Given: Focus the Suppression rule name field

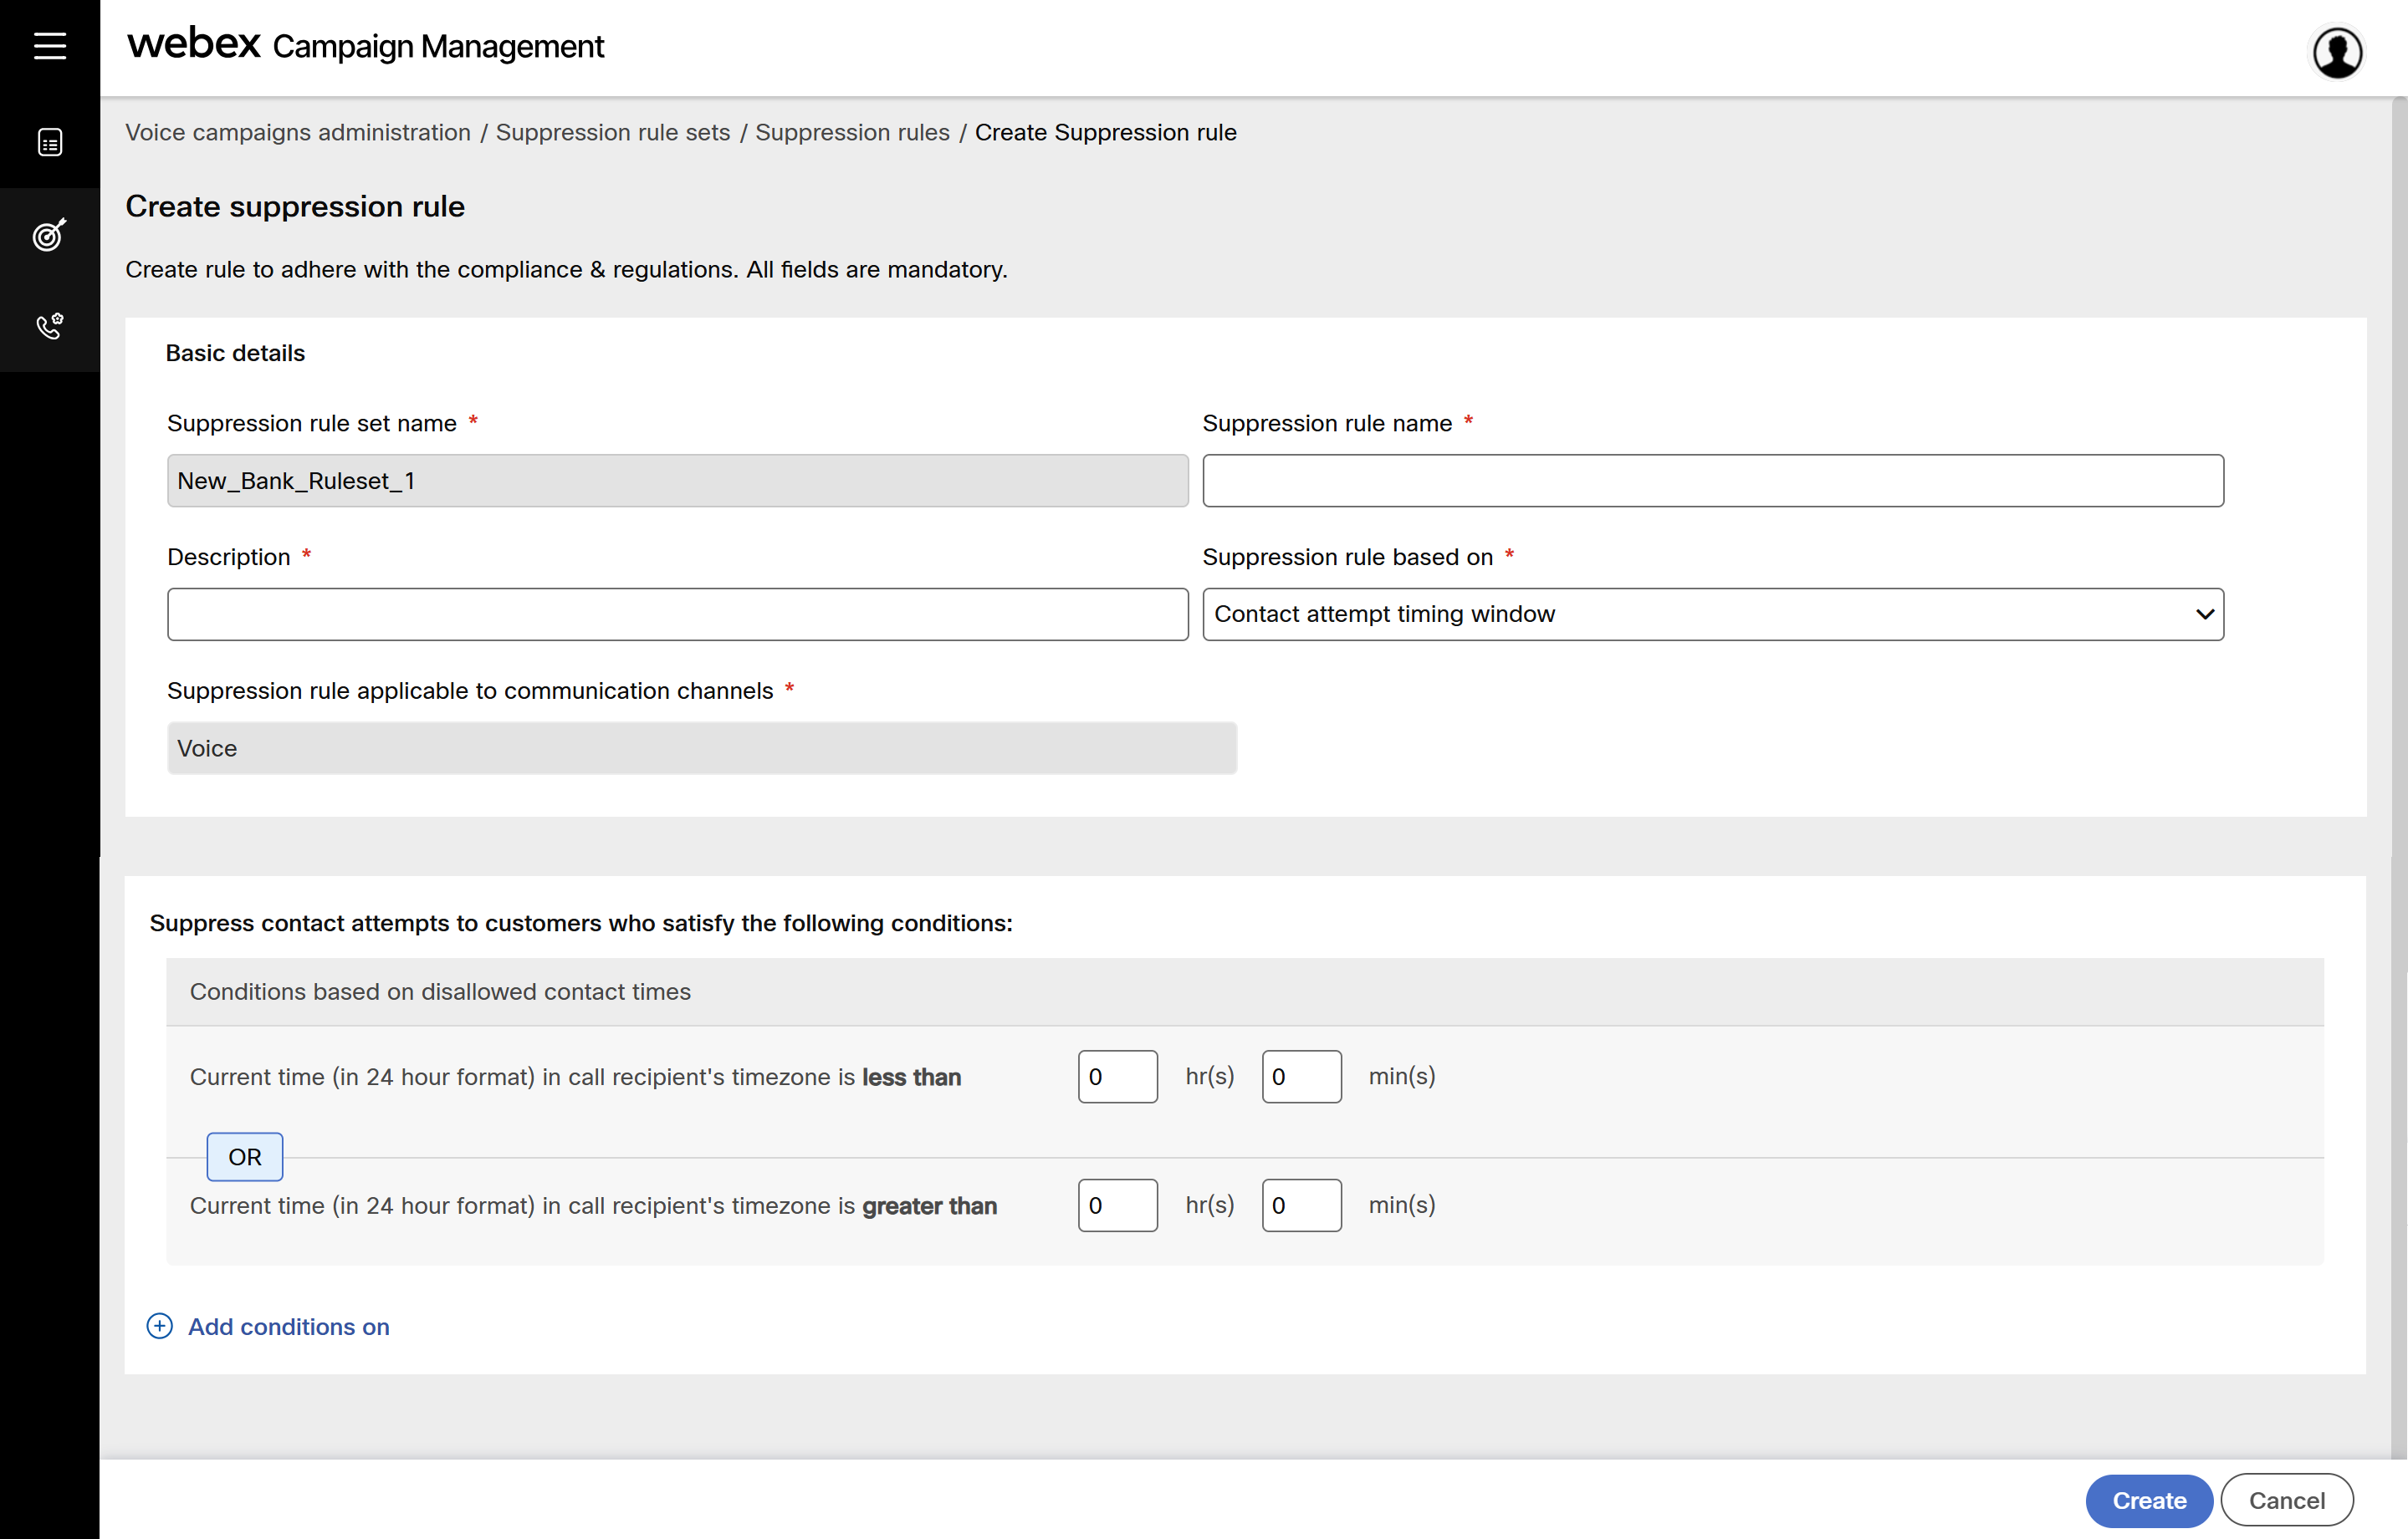Looking at the screenshot, I should [1712, 481].
